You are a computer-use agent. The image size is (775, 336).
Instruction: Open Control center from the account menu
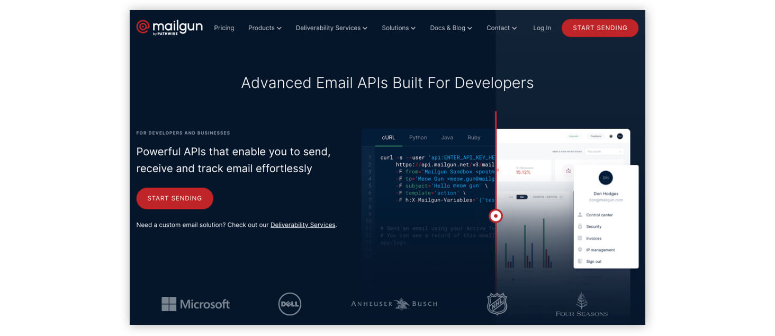(598, 215)
